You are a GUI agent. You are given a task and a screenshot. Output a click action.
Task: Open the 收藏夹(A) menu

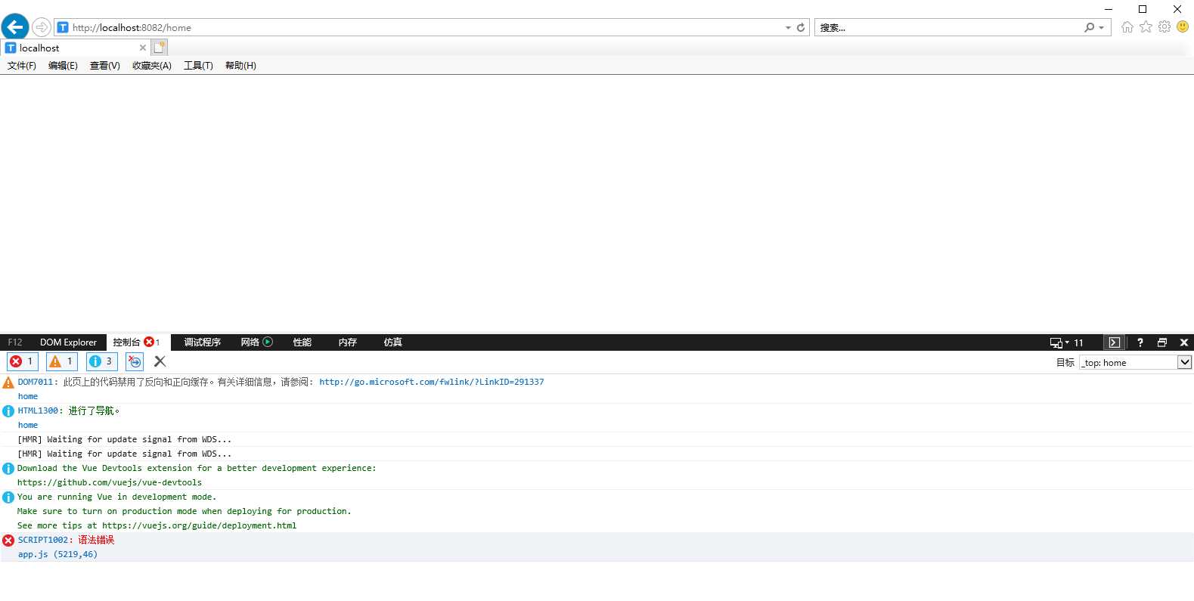[152, 66]
